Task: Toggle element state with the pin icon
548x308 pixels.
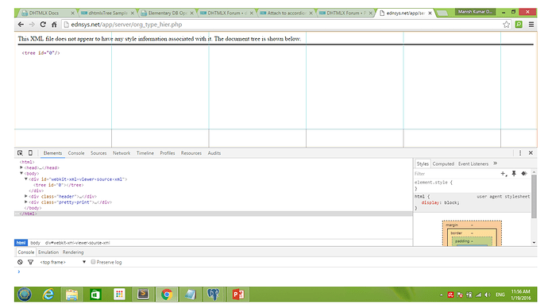Action: point(514,174)
